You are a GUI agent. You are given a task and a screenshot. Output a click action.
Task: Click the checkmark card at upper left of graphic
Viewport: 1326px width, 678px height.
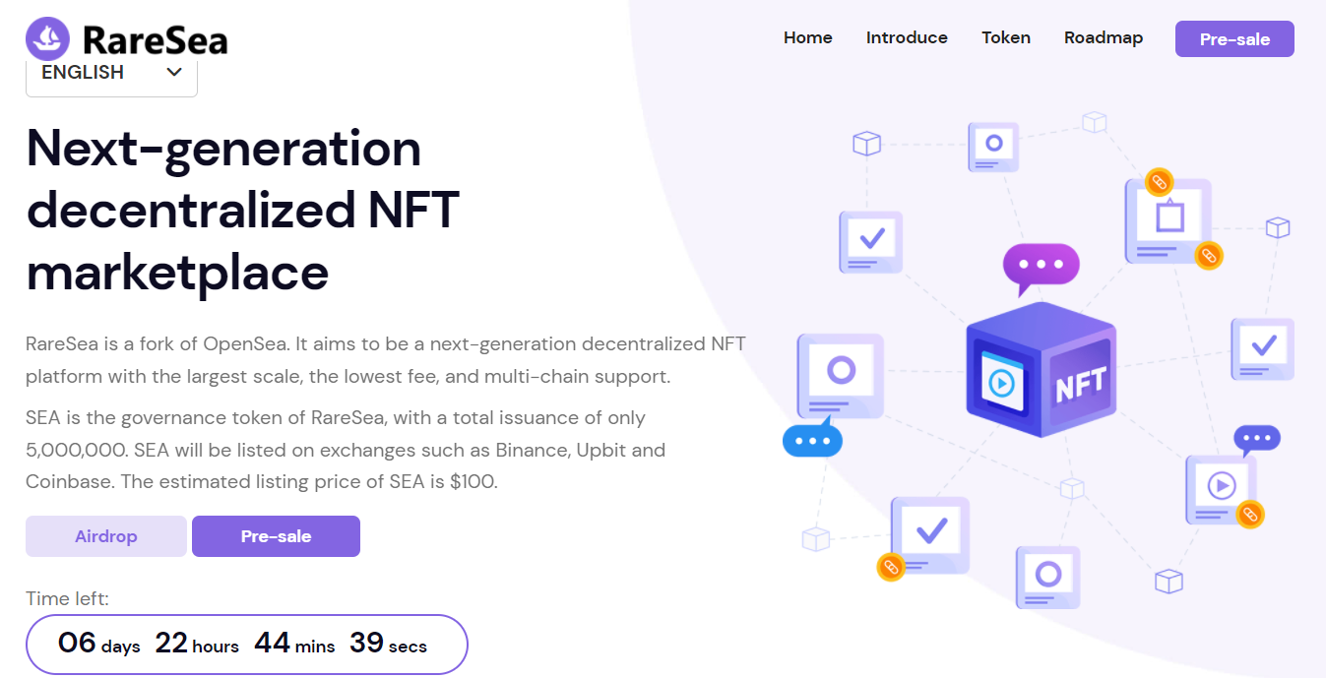[x=871, y=241]
